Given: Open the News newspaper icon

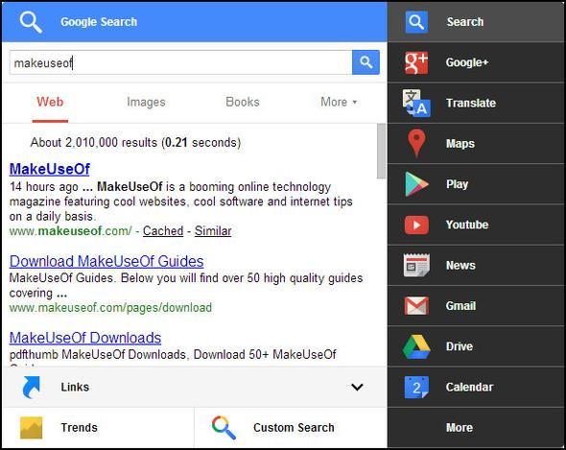Looking at the screenshot, I should (x=416, y=265).
